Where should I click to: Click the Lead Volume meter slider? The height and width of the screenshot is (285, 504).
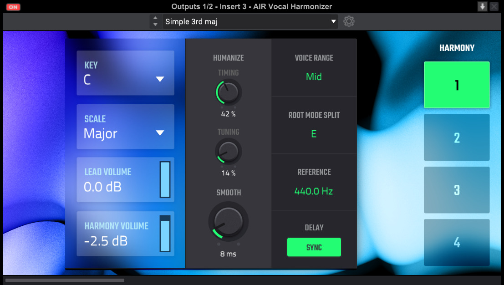coord(165,180)
